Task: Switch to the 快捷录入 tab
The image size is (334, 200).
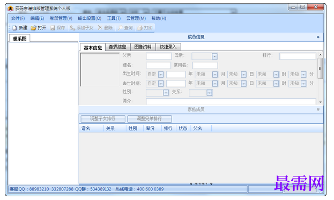Action: coord(168,47)
